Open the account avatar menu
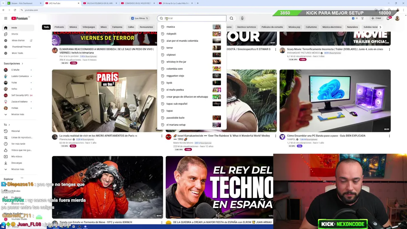 (x=397, y=18)
